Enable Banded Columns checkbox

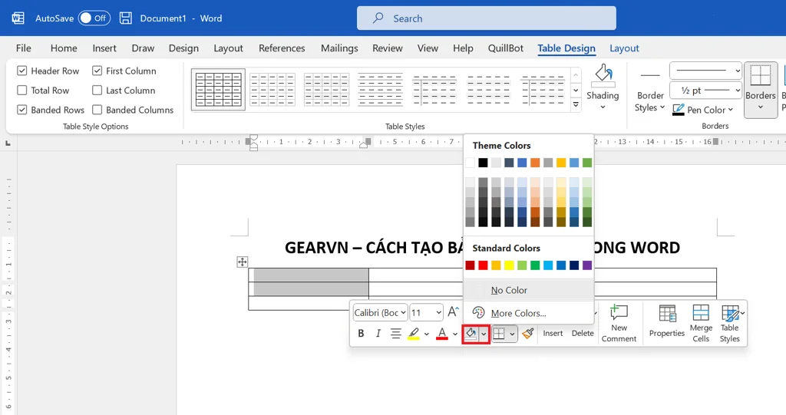click(97, 110)
